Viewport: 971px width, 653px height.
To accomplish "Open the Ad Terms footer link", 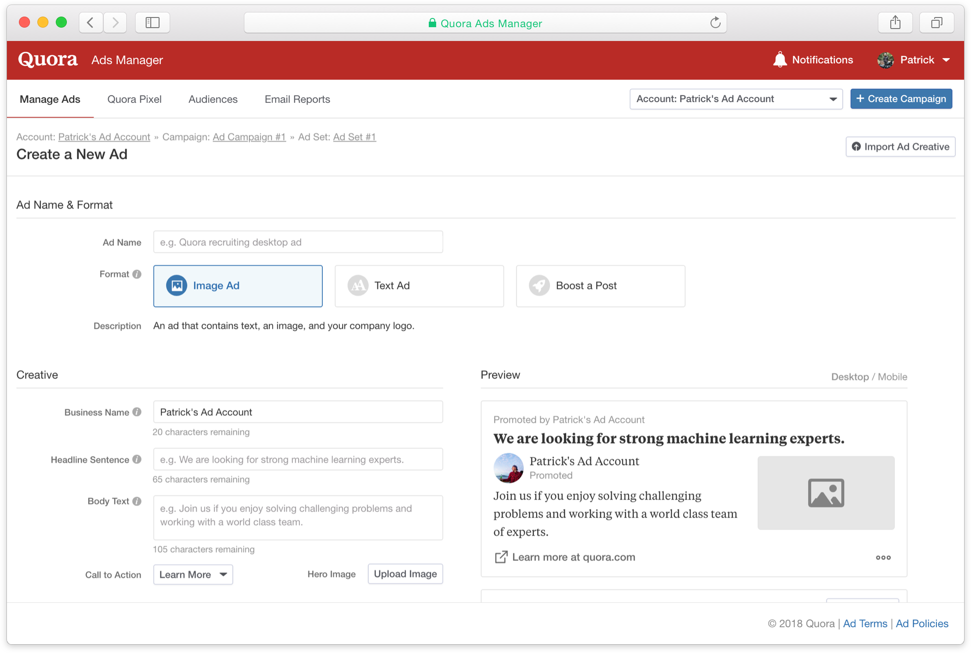I will pyautogui.click(x=865, y=624).
